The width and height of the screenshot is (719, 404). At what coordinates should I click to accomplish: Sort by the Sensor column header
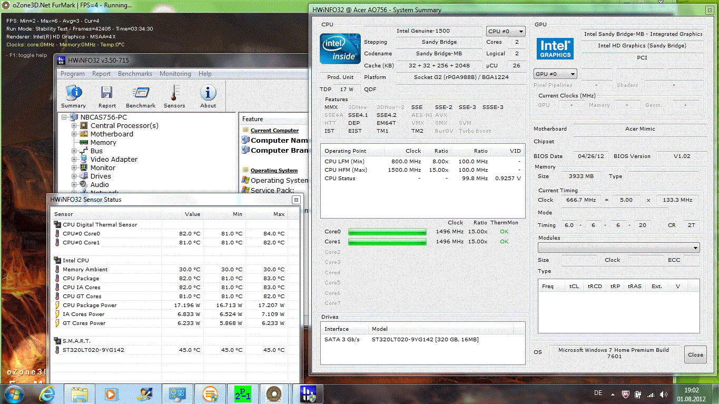(x=106, y=214)
